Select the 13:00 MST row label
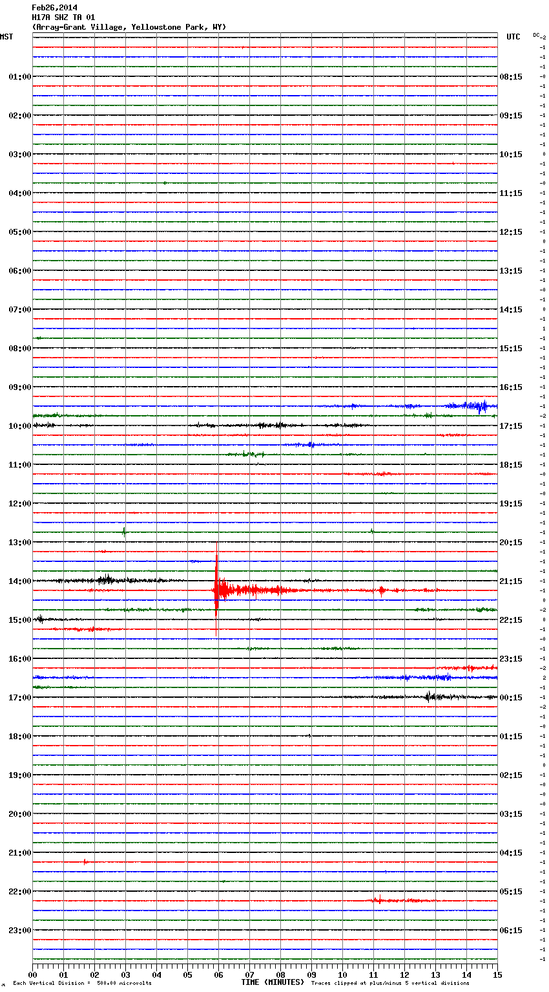Screen dimensions: 549x992 [x=19, y=542]
